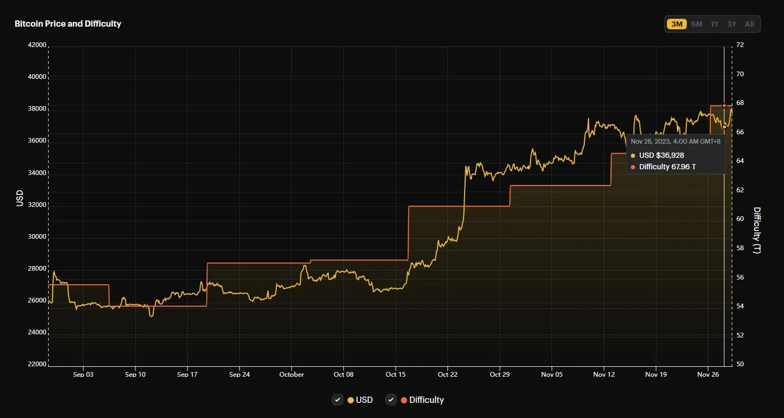Click the Difficulty (T) right axis title
The height and width of the screenshot is (418, 784).
[x=757, y=230]
